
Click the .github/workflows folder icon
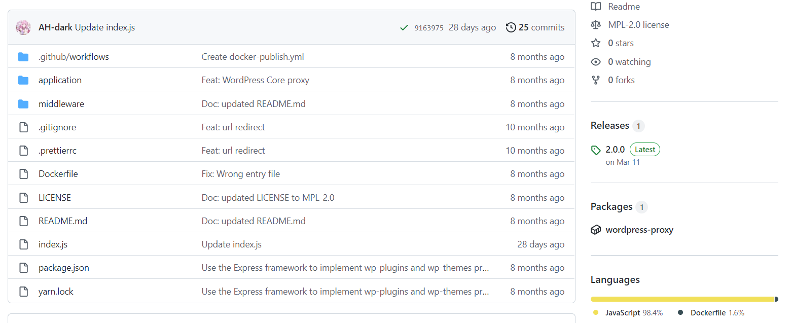tap(23, 57)
